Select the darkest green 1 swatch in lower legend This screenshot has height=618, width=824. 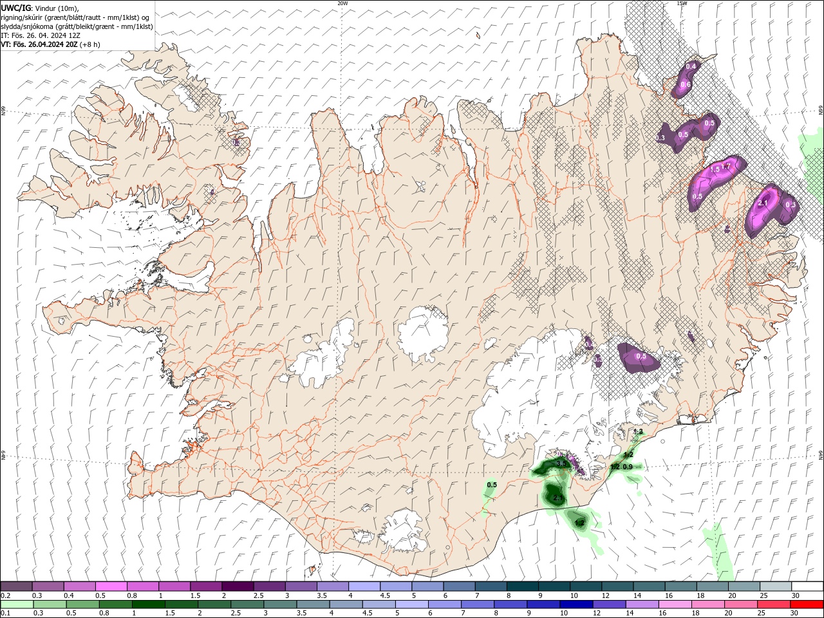(148, 604)
